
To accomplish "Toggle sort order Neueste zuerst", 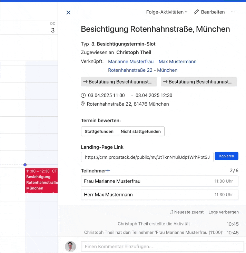I will (187, 212).
